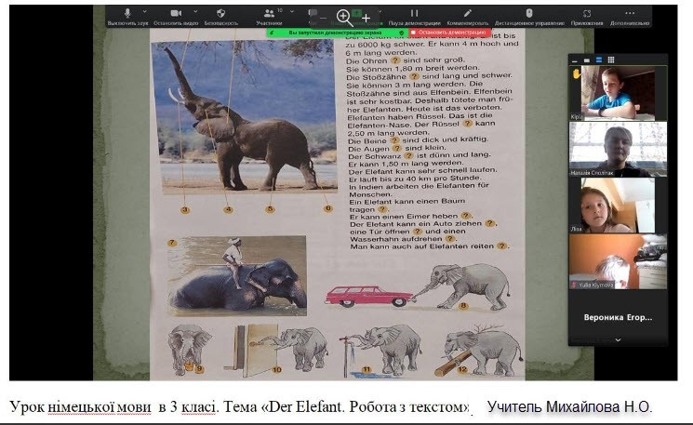Expand more participants with bottom chevron

618,340
